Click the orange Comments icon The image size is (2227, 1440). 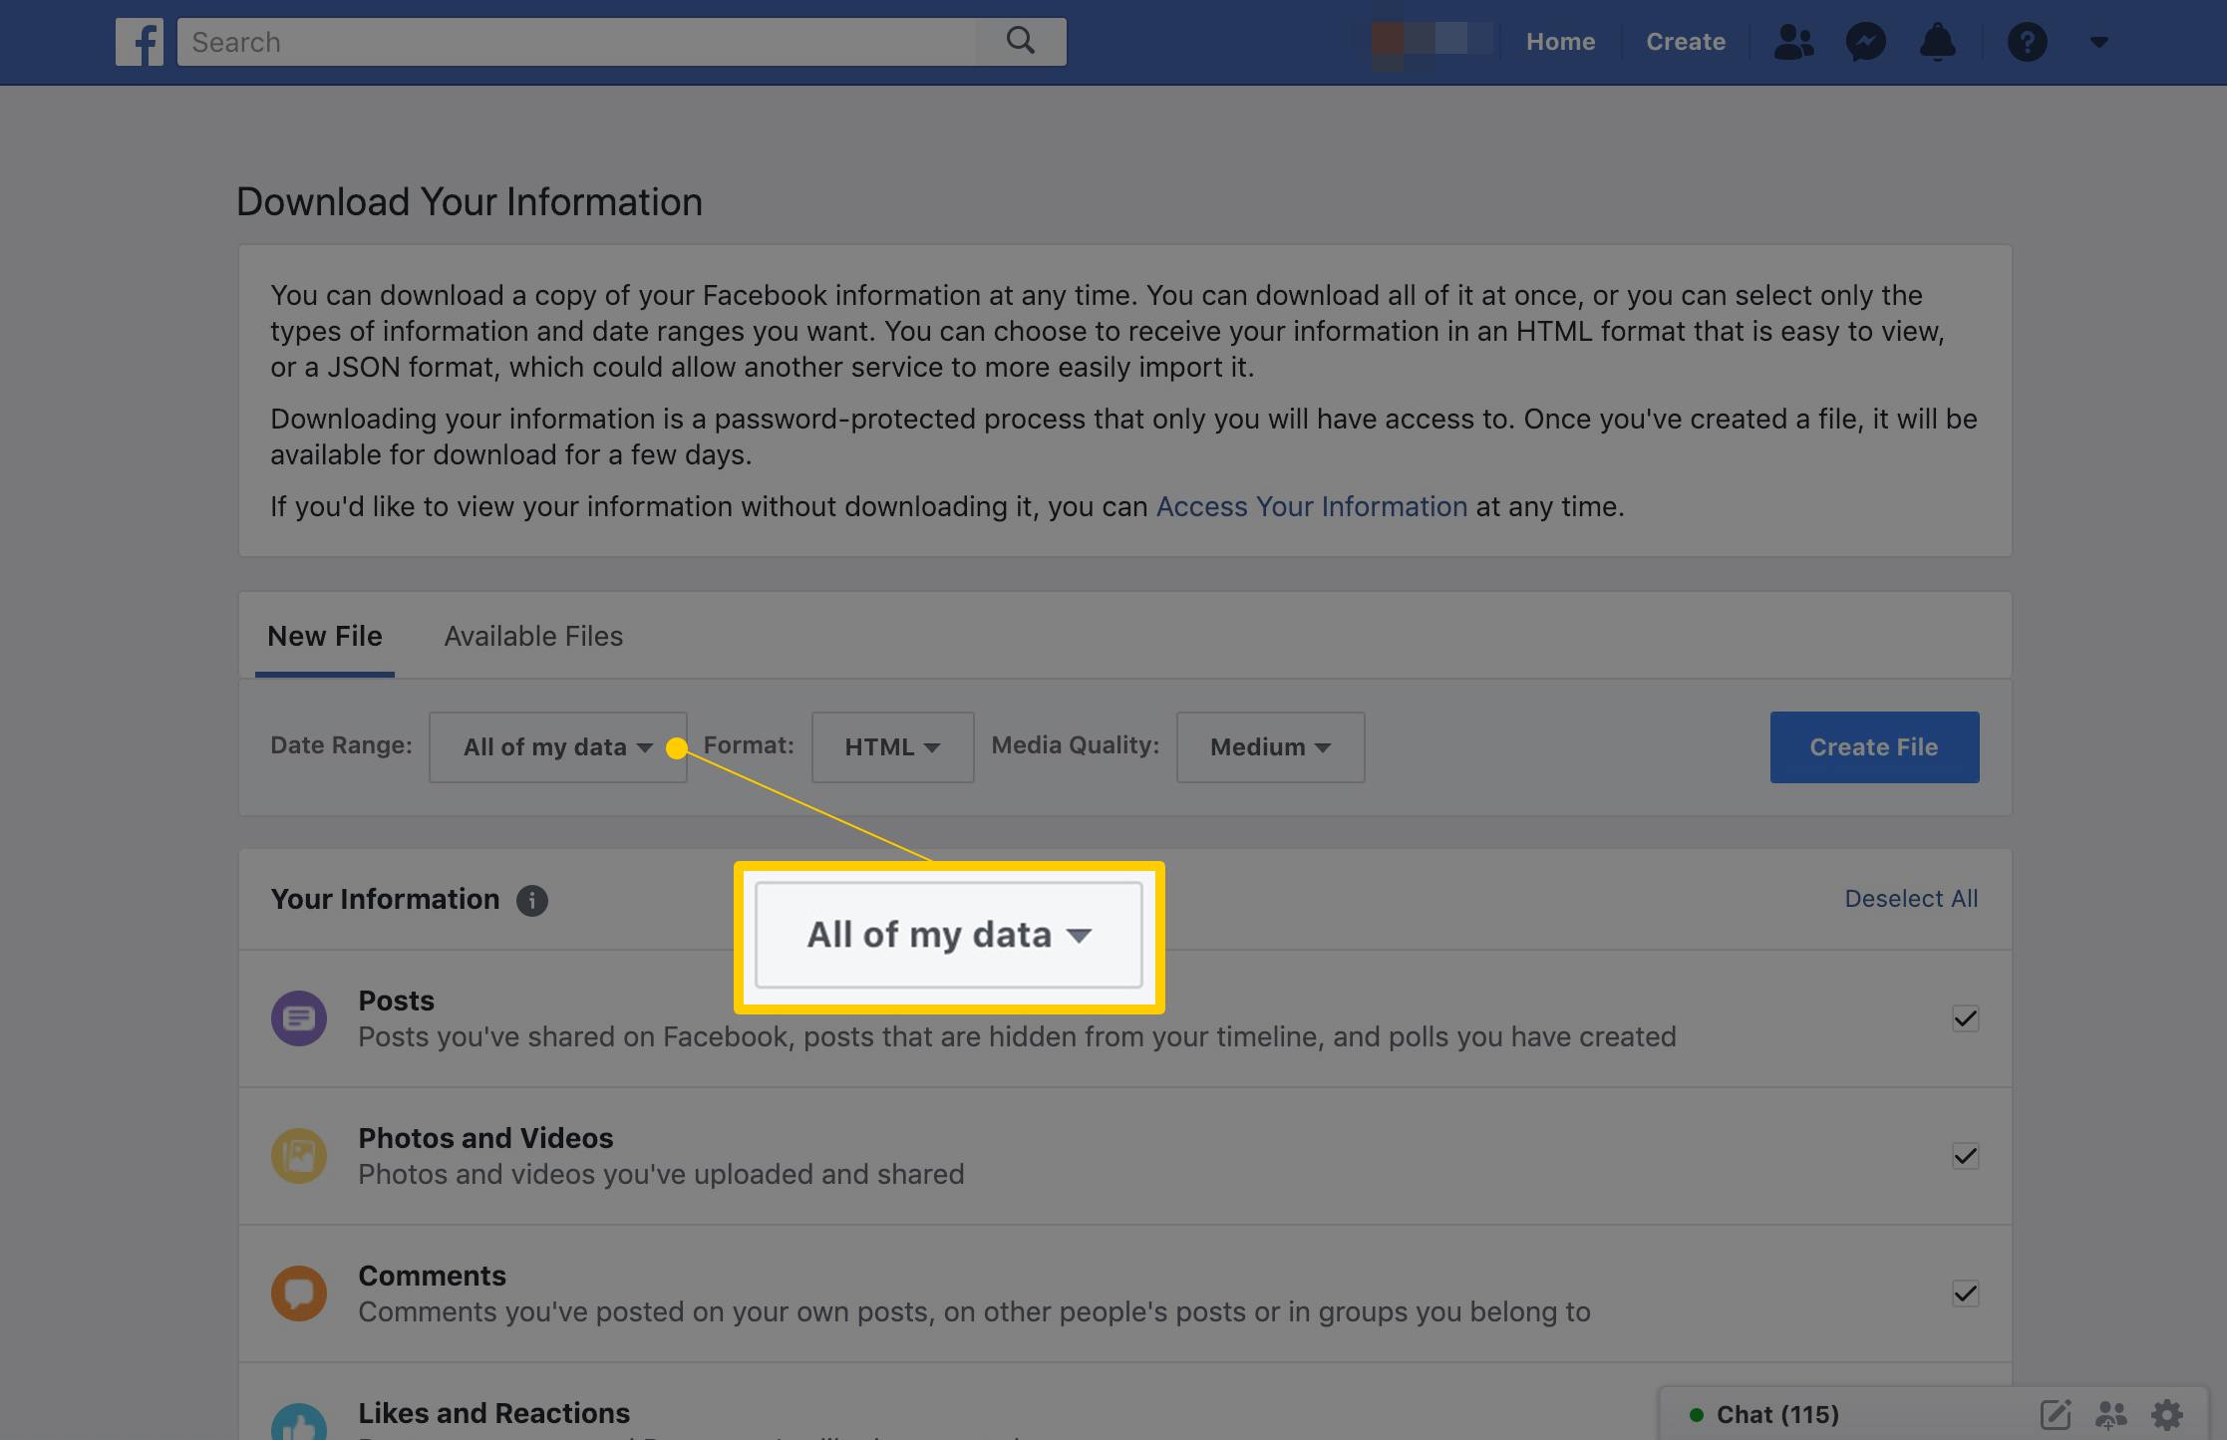[x=299, y=1293]
